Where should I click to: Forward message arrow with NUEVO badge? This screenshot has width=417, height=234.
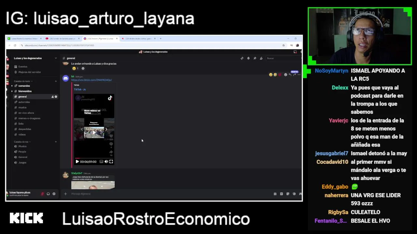295,74
